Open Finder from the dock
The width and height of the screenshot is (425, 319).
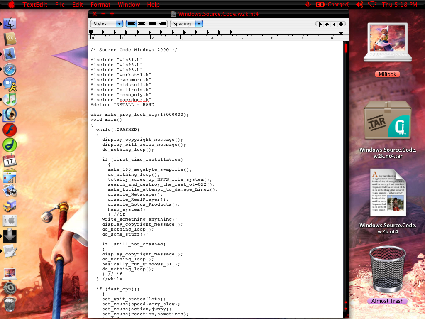point(10,24)
